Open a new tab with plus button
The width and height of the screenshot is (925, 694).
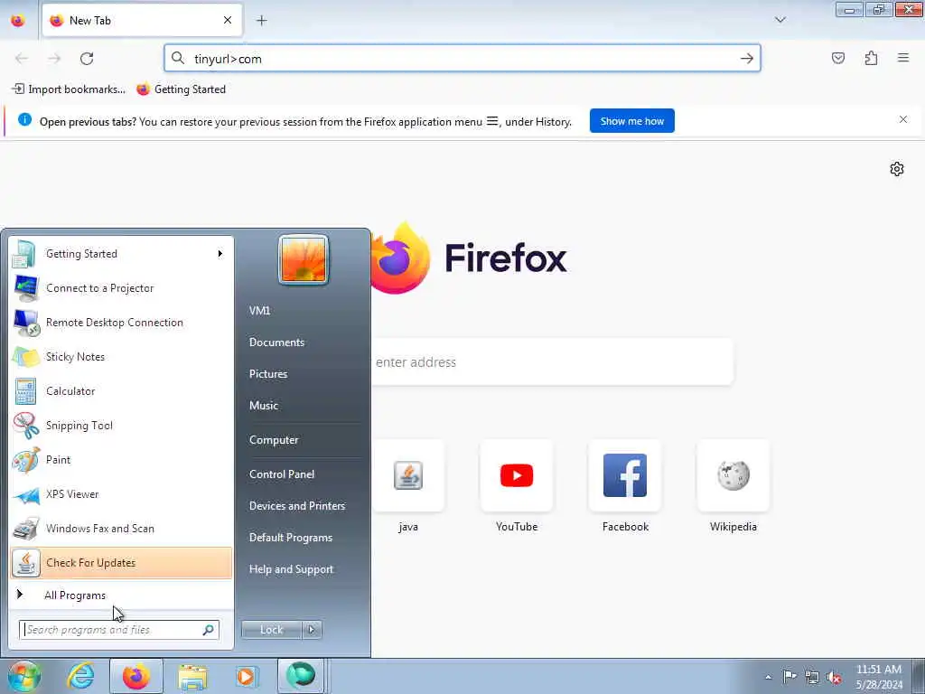pyautogui.click(x=261, y=21)
